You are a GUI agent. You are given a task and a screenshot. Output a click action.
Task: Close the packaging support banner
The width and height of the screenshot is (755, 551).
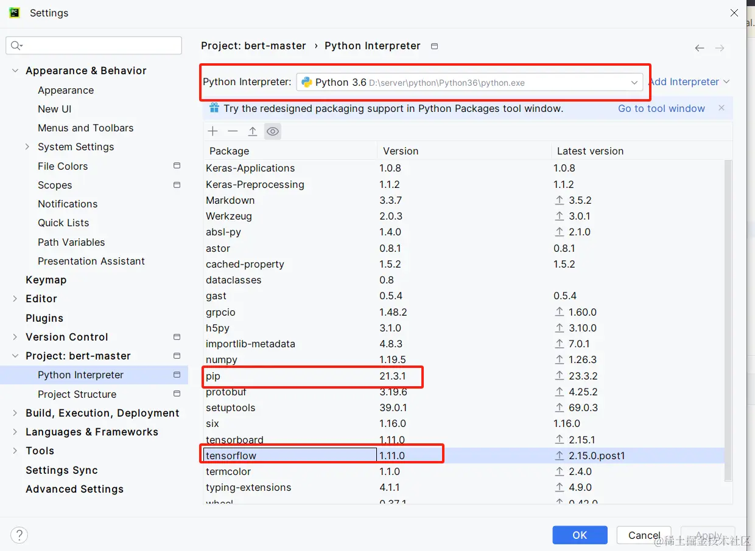[x=722, y=108]
